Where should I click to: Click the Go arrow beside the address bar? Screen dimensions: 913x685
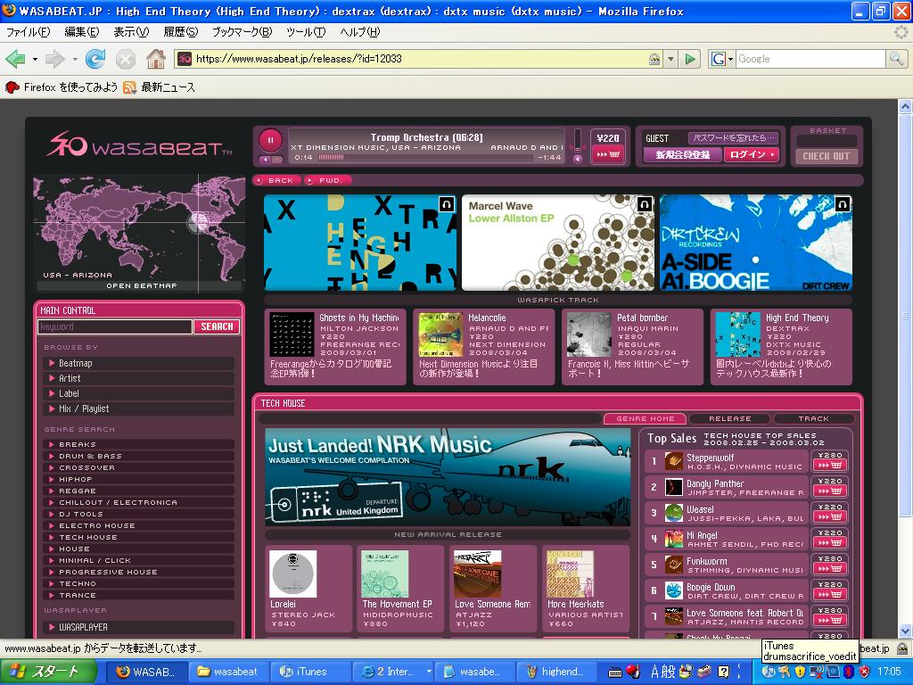[690, 59]
